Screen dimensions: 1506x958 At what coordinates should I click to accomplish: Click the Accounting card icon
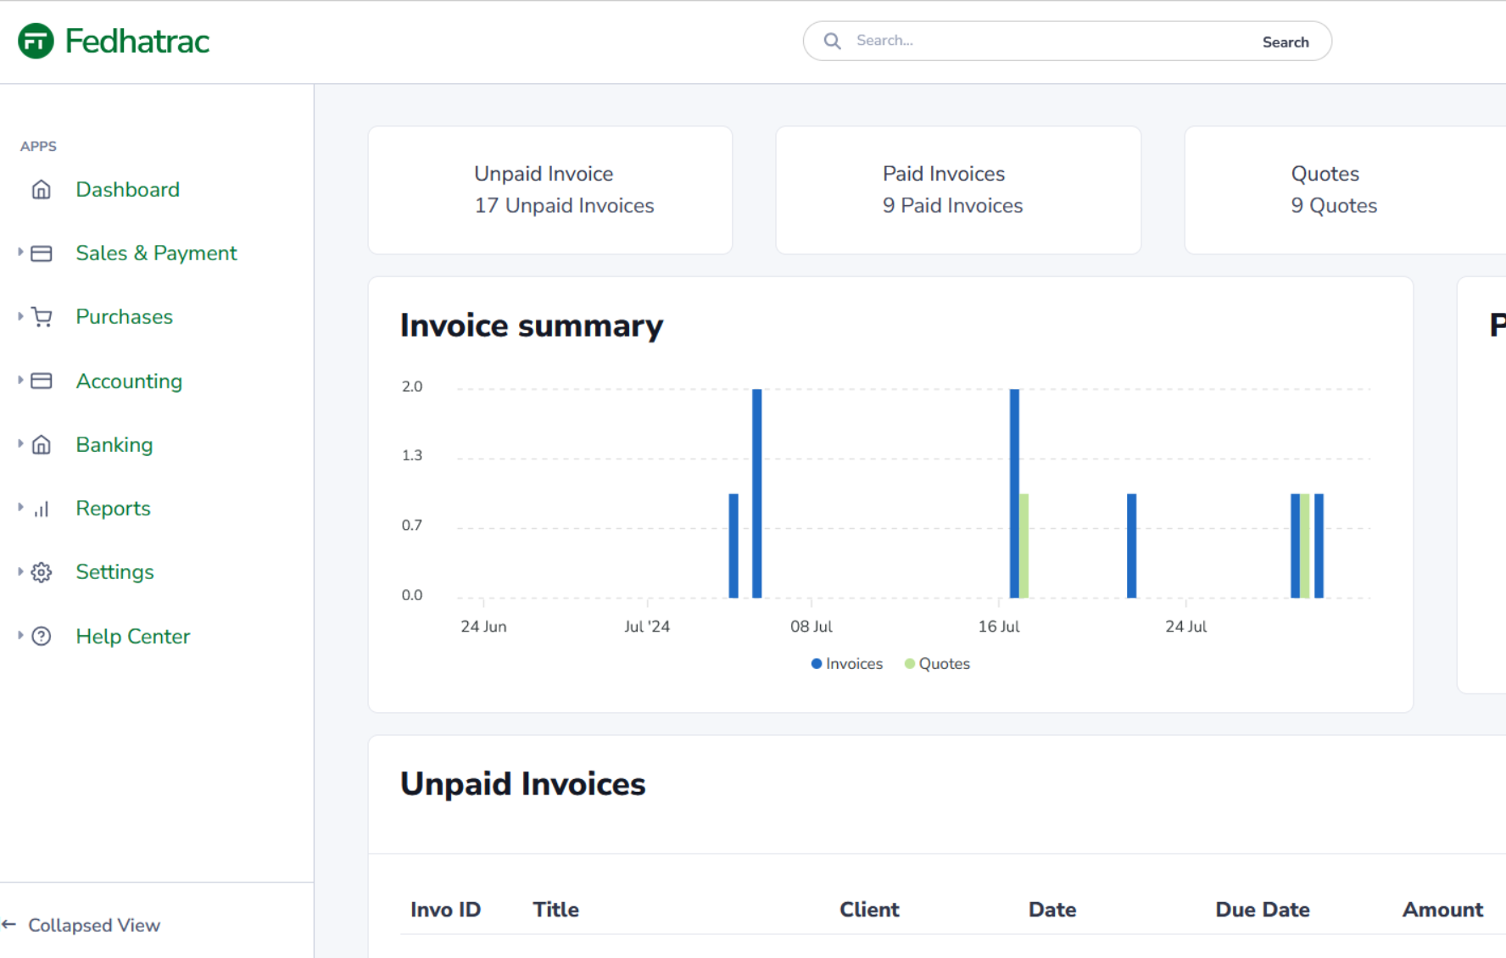[42, 382]
